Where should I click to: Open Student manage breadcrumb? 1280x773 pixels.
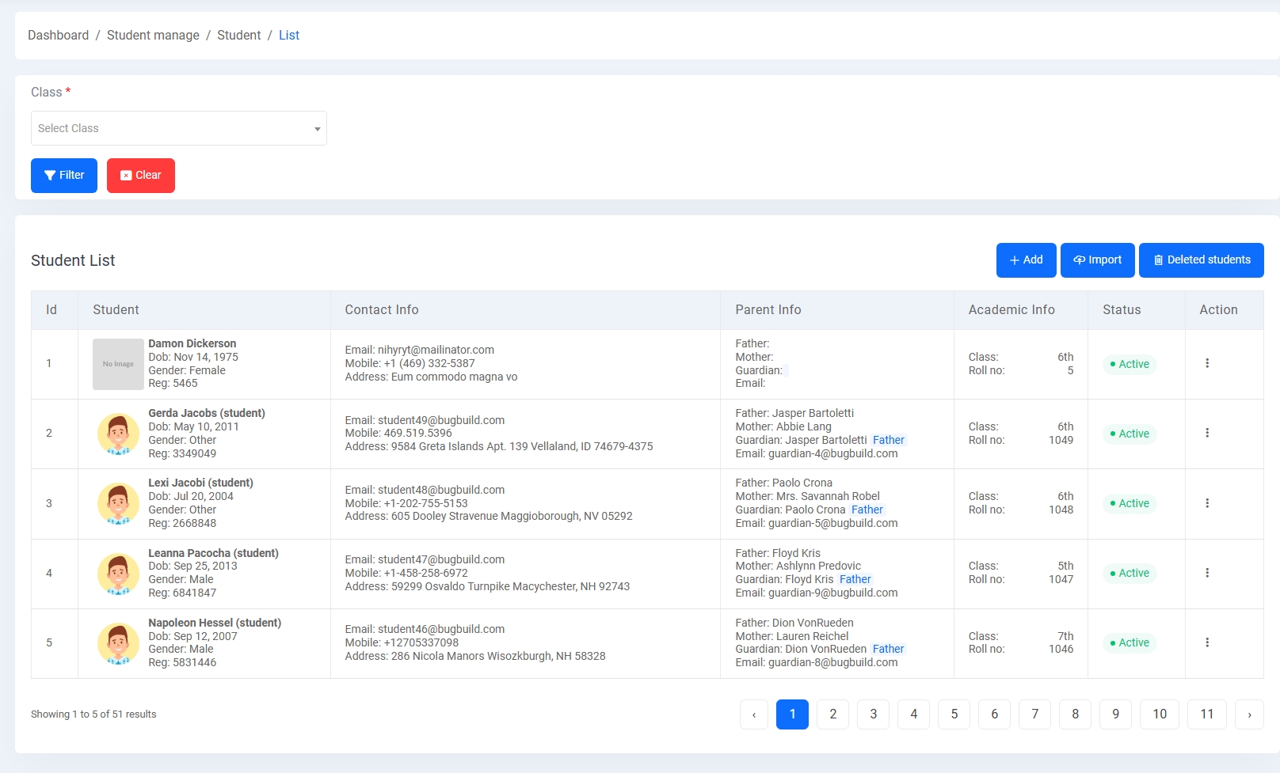(x=153, y=36)
